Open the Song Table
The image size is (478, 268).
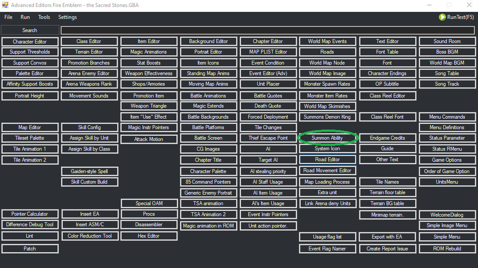pos(447,73)
